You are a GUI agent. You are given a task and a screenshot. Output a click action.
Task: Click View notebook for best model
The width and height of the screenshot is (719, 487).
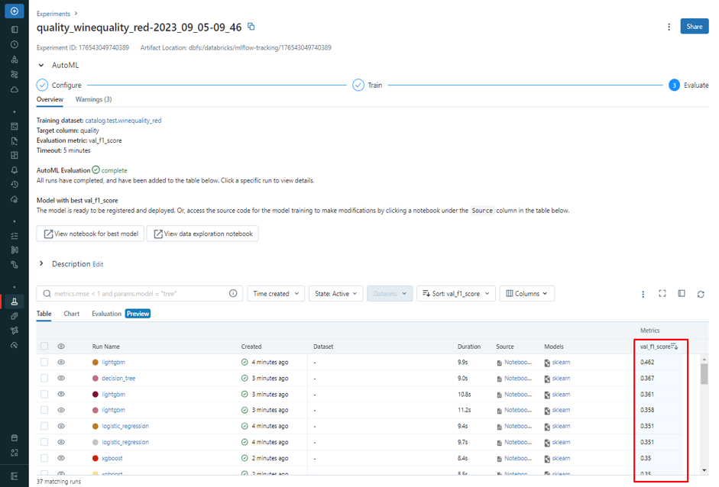tap(90, 234)
